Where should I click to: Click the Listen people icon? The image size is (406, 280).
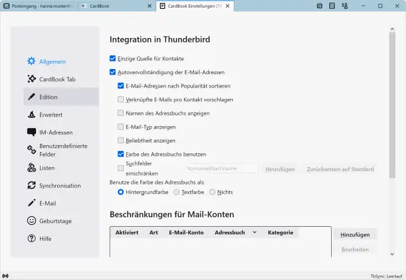[x=31, y=167]
